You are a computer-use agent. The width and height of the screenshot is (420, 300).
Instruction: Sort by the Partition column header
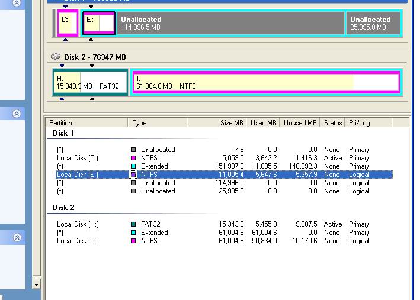(87, 123)
